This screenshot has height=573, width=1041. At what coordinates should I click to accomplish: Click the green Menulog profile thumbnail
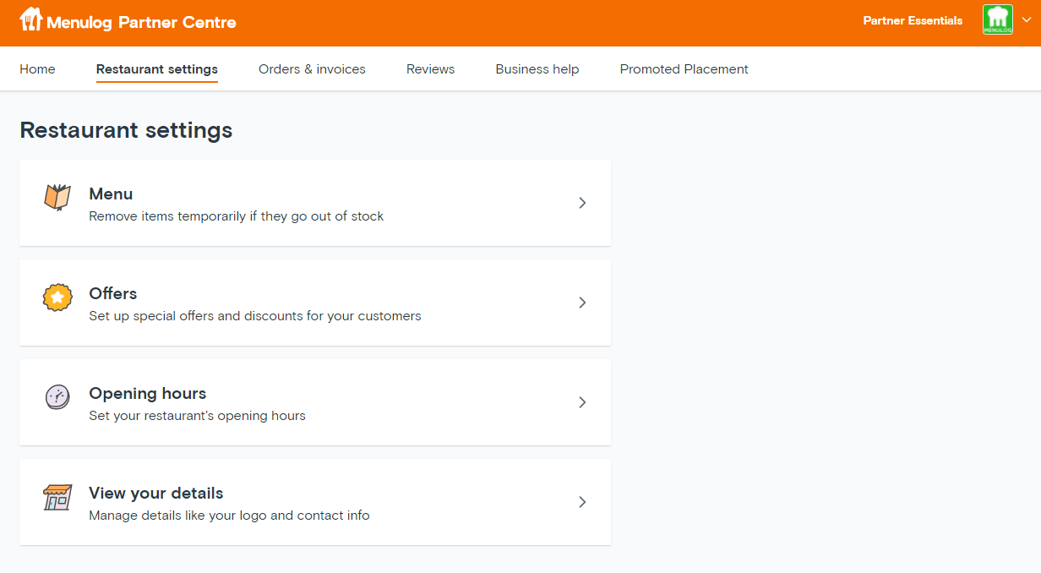pyautogui.click(x=997, y=19)
